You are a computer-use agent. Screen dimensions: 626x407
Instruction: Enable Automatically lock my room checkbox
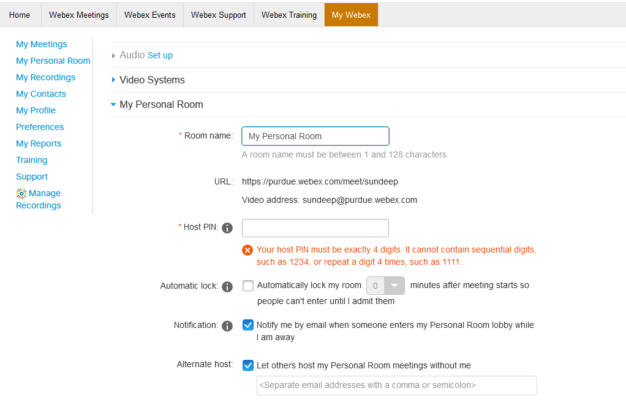coord(248,286)
